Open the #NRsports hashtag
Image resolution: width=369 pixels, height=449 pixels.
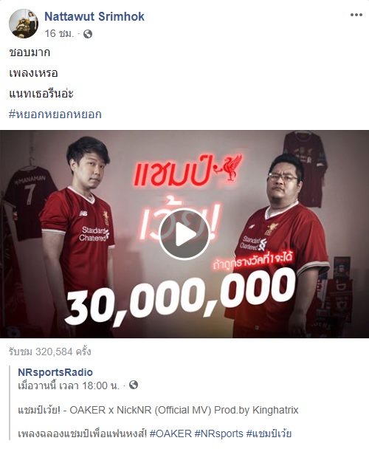tap(219, 433)
